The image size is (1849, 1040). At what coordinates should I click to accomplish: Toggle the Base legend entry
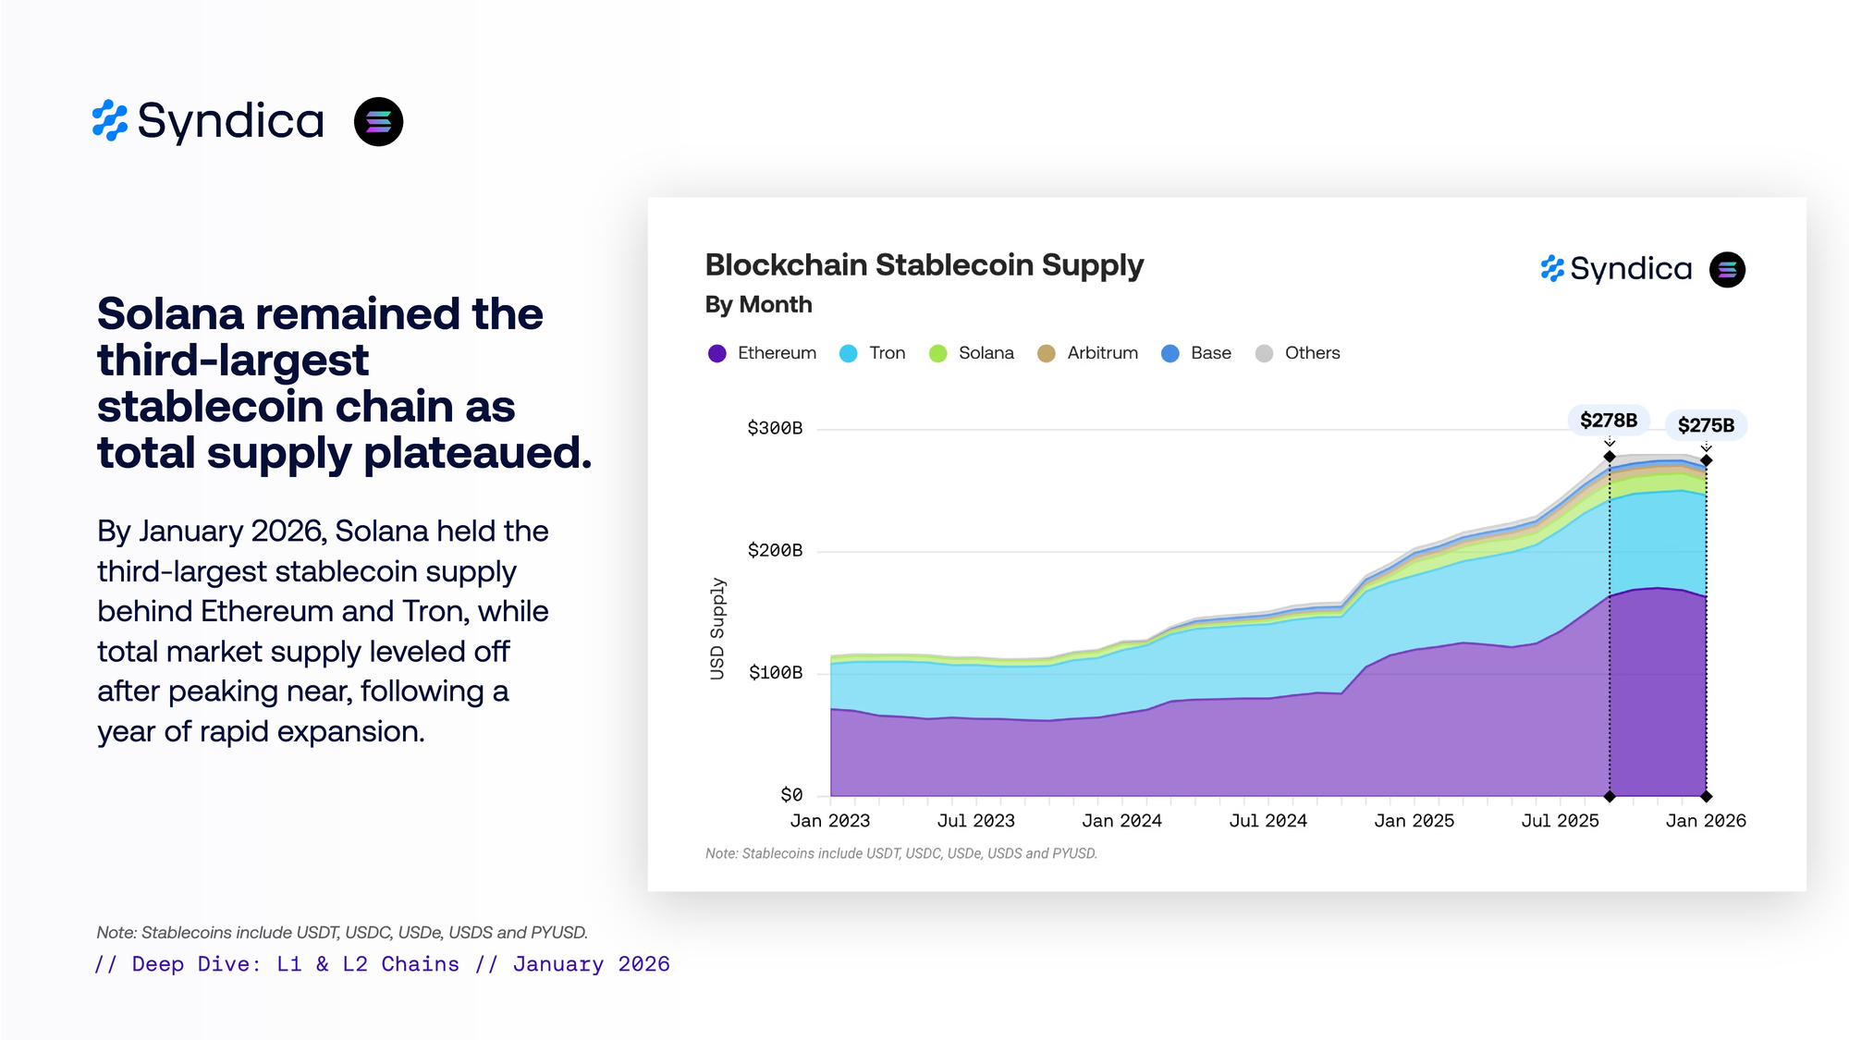(1196, 353)
